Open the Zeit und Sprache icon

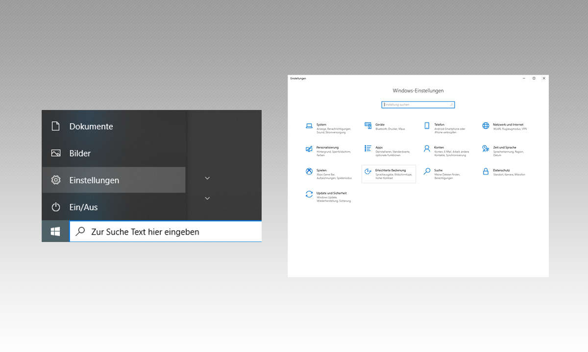486,149
